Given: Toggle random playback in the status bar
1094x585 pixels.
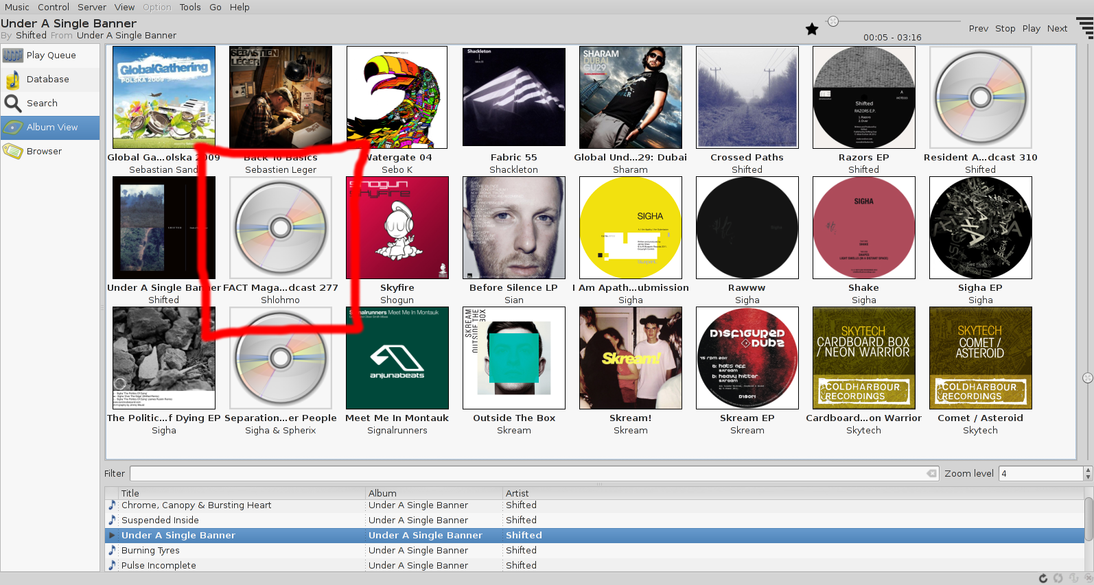Looking at the screenshot, I should pyautogui.click(x=1058, y=578).
